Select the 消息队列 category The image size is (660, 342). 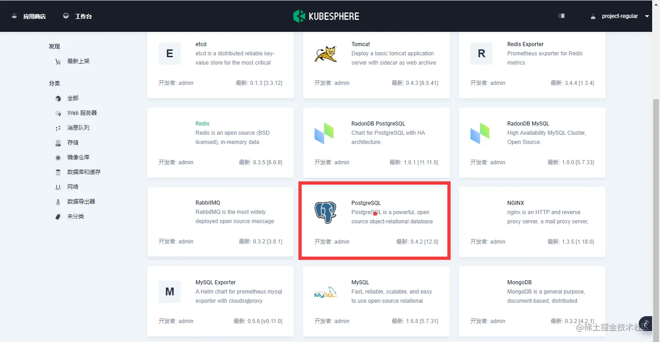pos(78,127)
